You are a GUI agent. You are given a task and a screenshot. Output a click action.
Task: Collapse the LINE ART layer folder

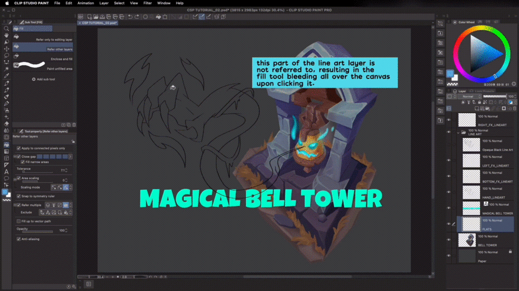click(458, 132)
